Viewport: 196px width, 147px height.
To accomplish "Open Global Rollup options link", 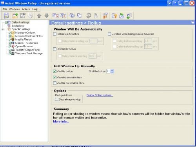I will coord(100,95).
